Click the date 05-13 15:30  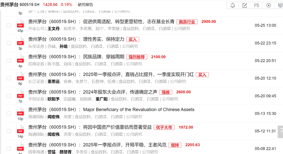click(x=265, y=114)
